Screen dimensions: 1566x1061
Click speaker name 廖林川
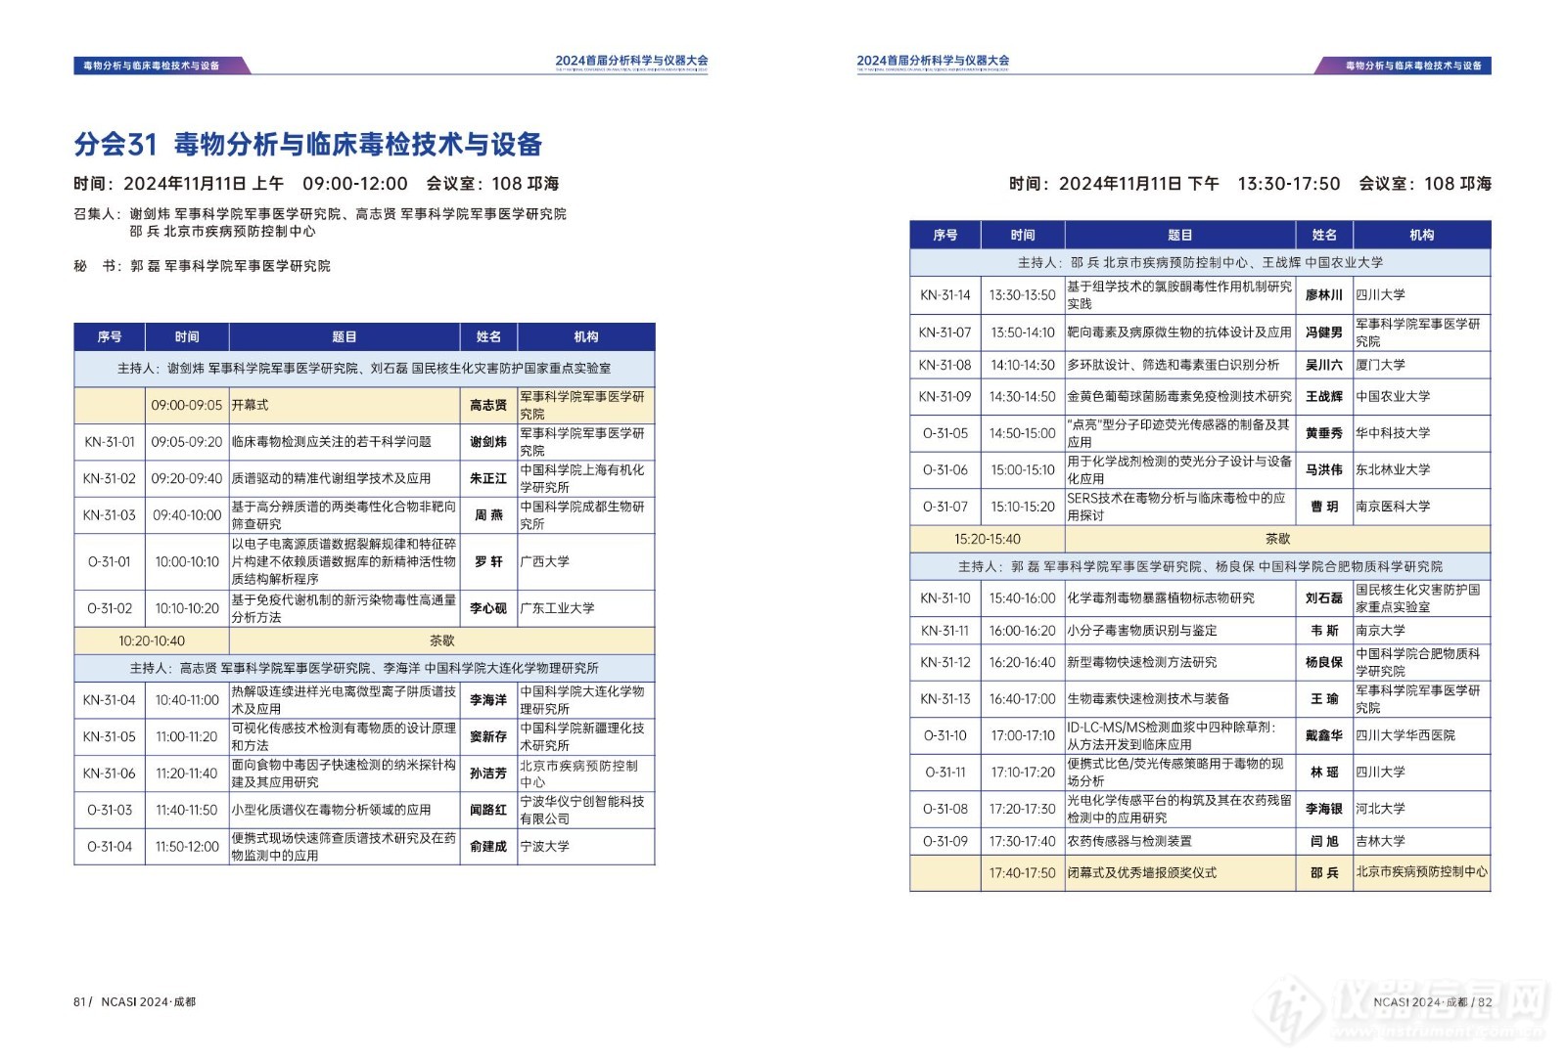[1324, 295]
